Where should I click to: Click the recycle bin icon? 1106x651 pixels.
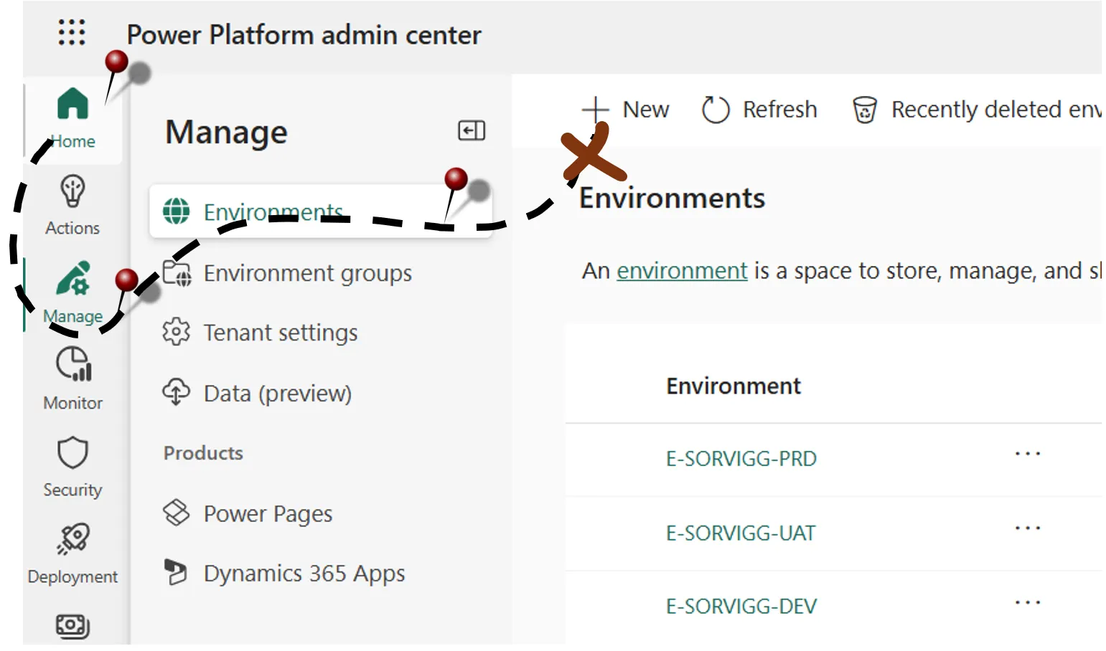tap(865, 110)
